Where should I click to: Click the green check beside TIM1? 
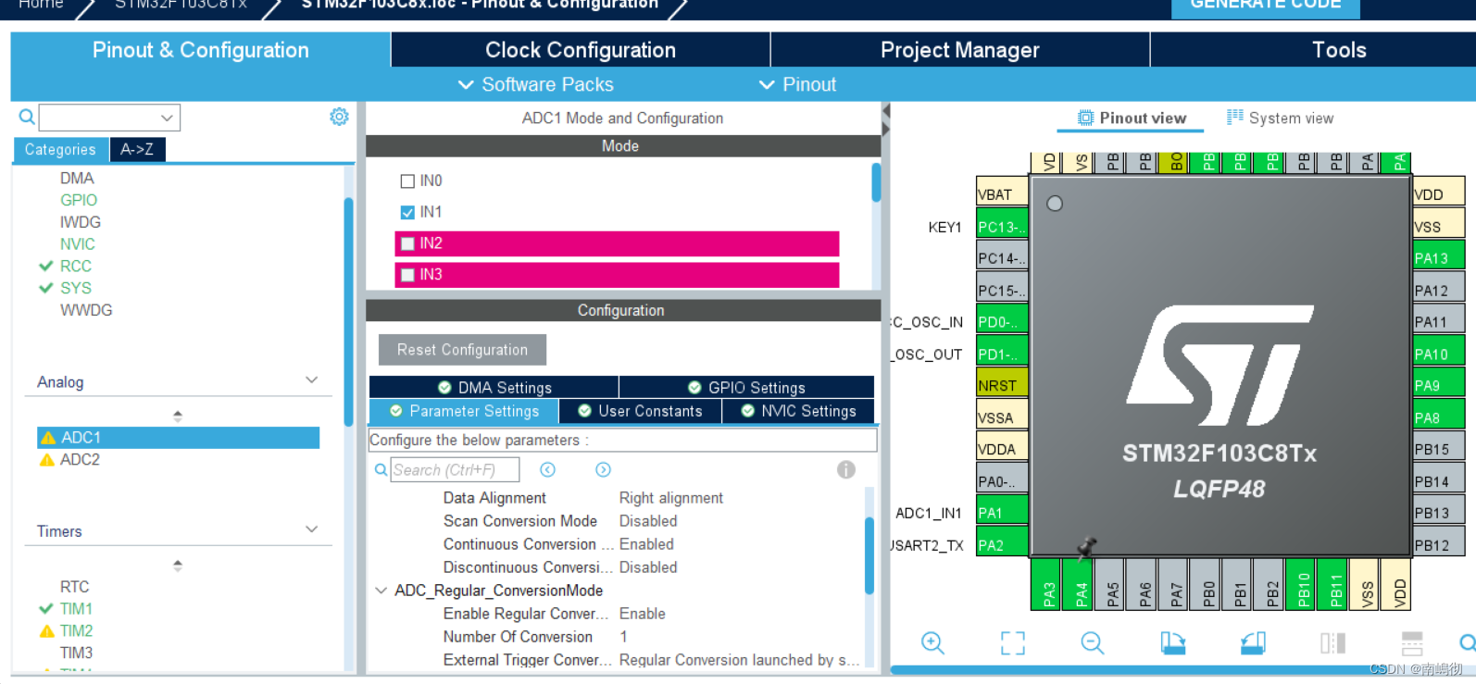click(x=46, y=609)
